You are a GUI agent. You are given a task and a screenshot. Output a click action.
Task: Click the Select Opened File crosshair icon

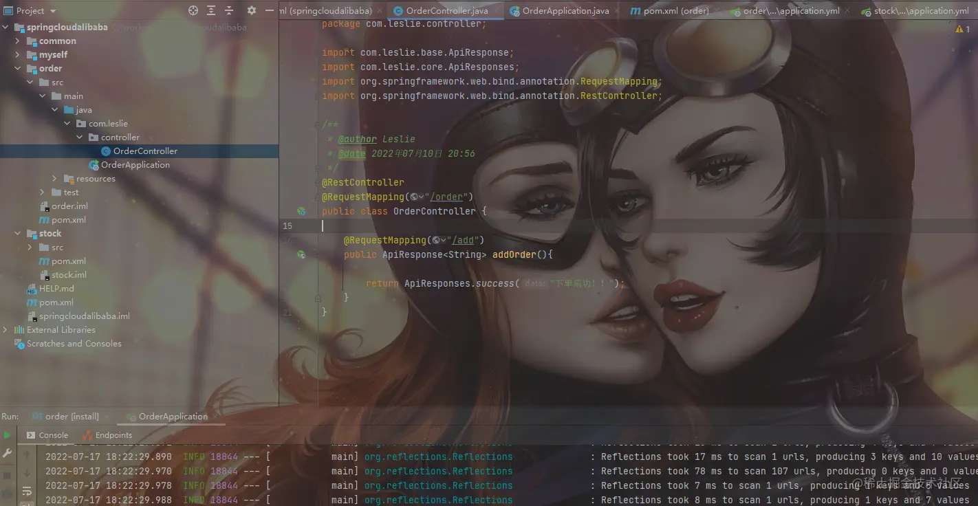193,10
